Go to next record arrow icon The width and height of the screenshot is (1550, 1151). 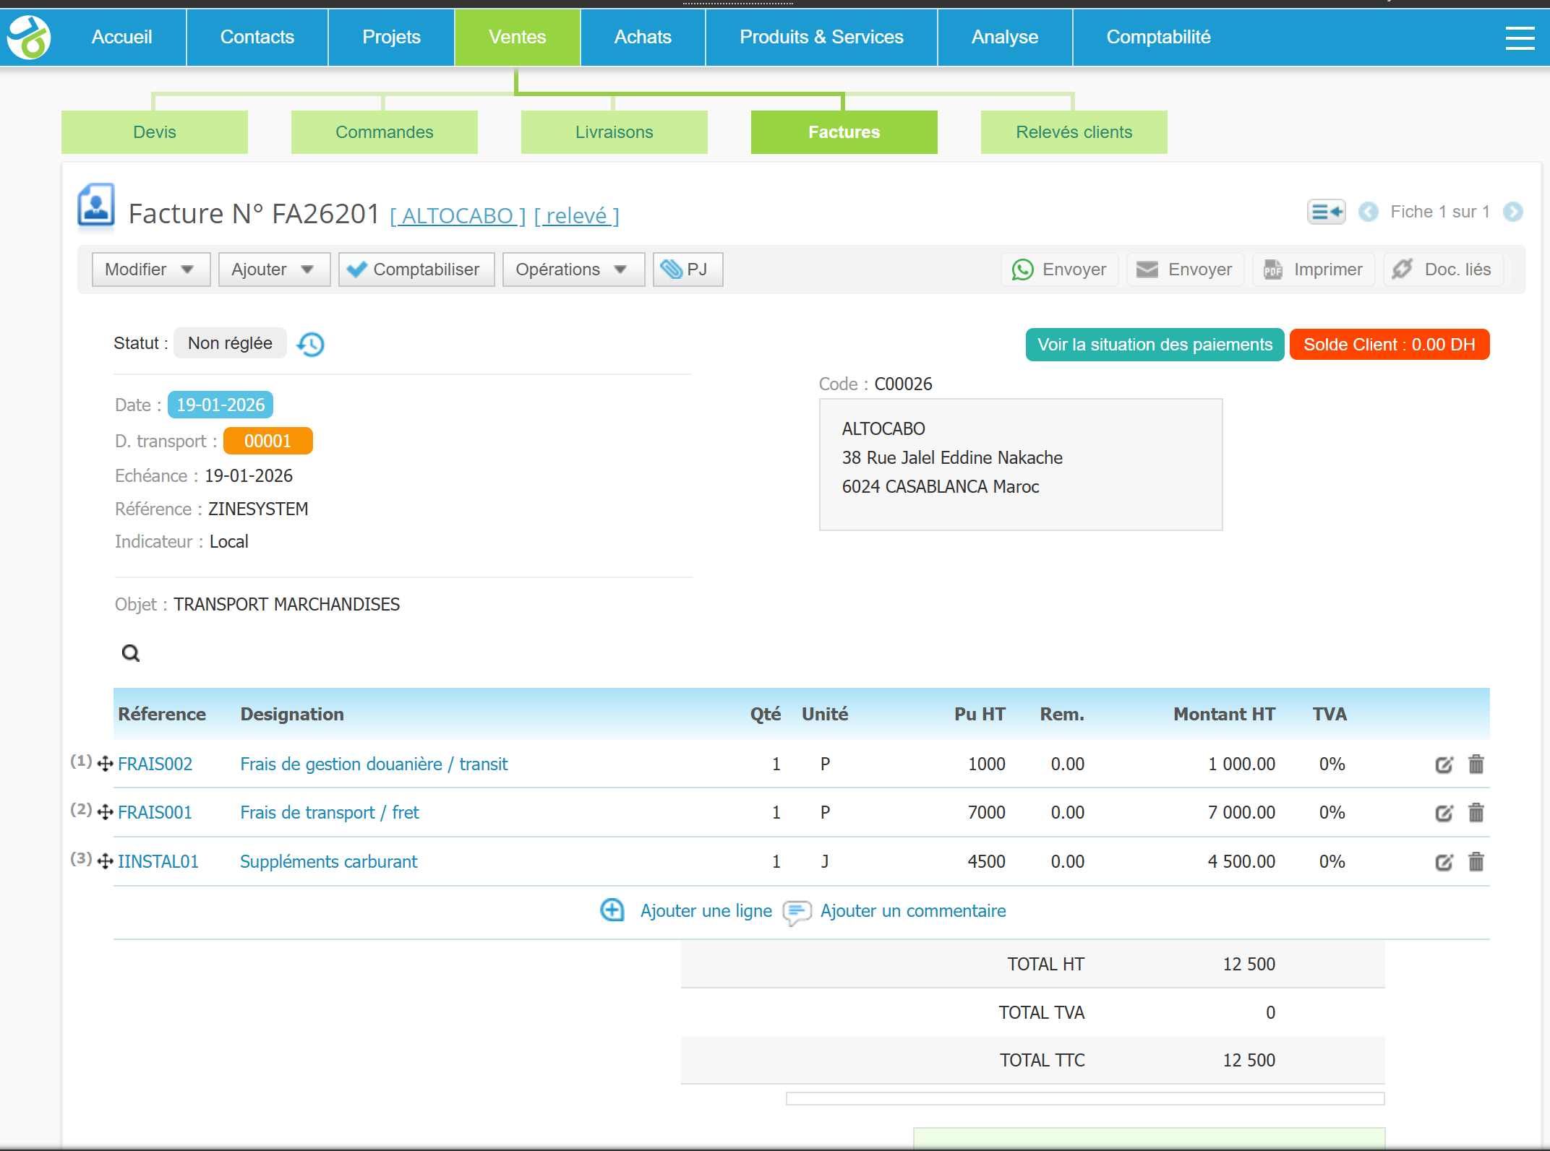click(x=1512, y=212)
